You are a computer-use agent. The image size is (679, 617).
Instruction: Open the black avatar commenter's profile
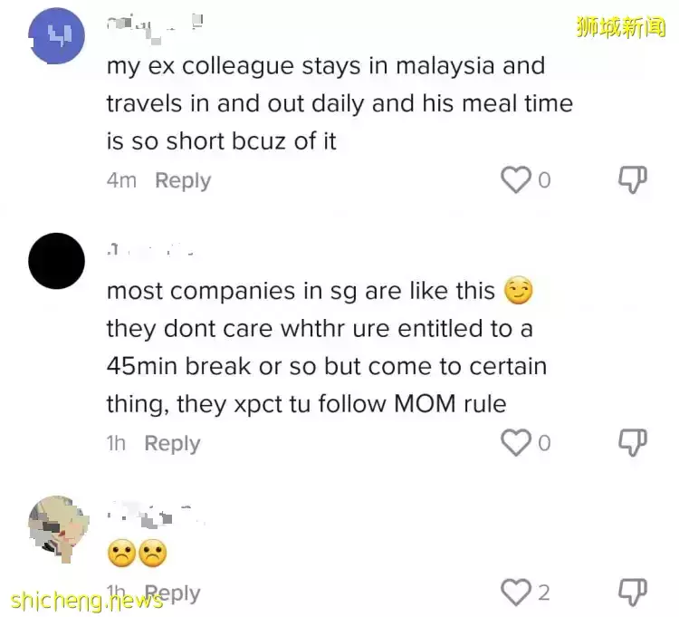click(x=56, y=261)
